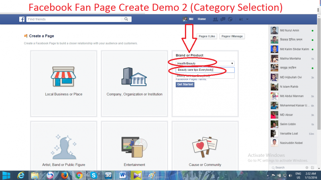Click the Md profile picture link
This screenshot has height=180, width=321.
[x=188, y=19]
